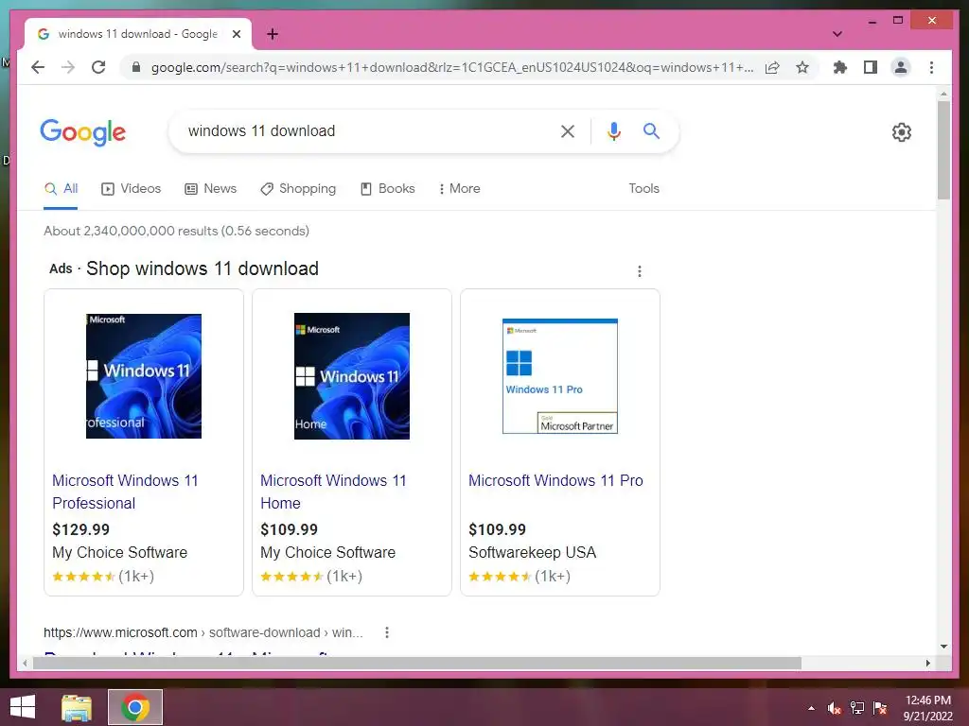969x726 pixels.
Task: Reload the current page
Action: tap(98, 67)
